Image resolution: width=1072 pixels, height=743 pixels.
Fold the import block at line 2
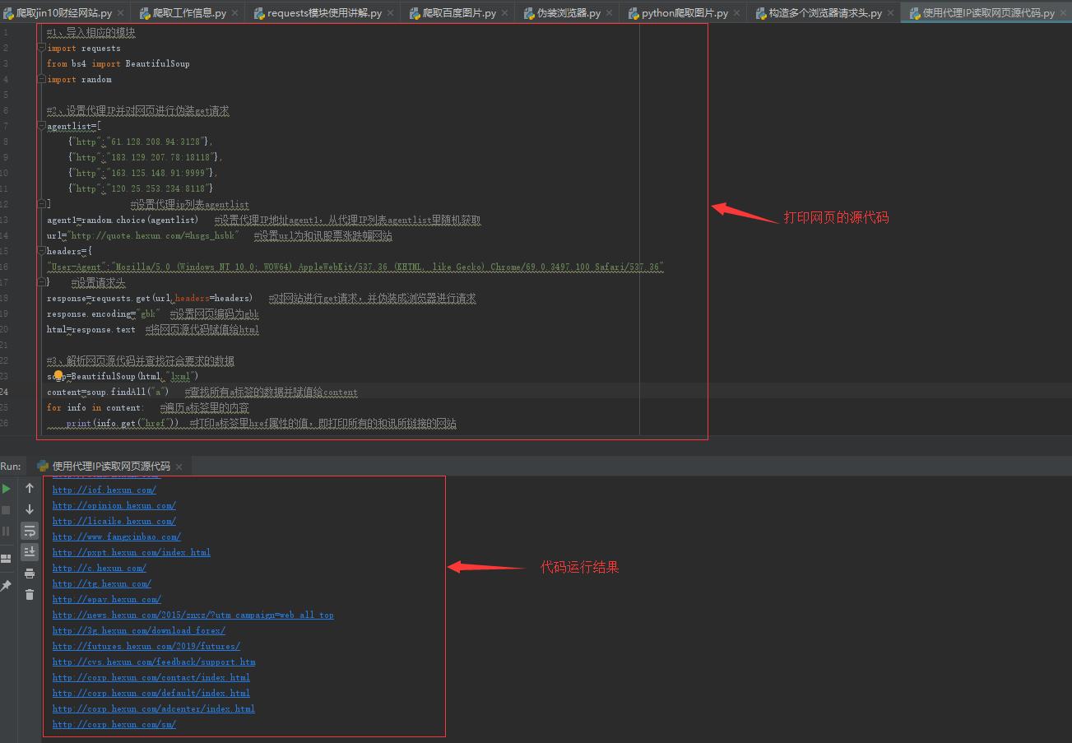pos(42,49)
